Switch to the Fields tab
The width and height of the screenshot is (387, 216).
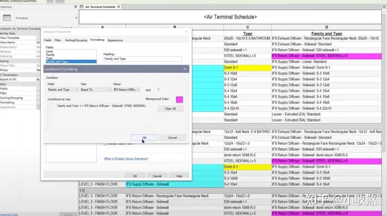coord(47,40)
